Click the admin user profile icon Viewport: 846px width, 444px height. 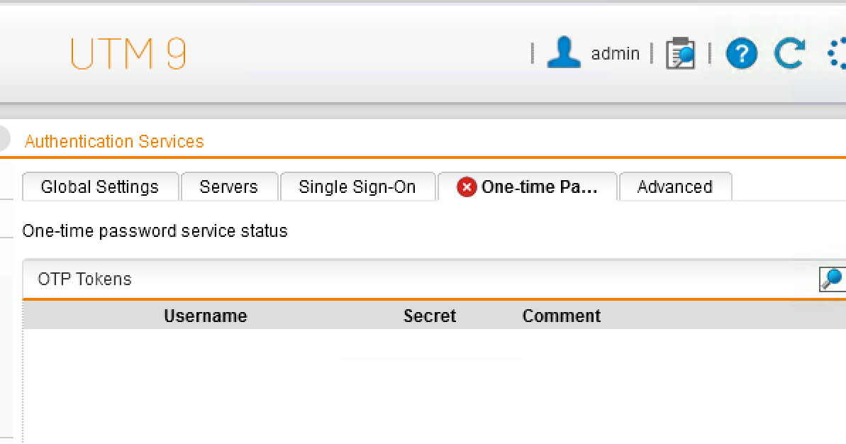point(564,53)
